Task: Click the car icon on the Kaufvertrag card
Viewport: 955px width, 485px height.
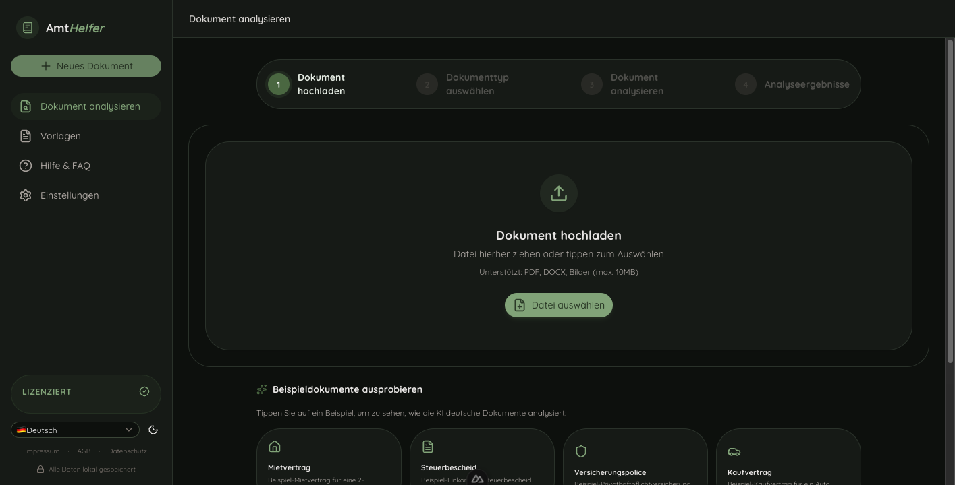Action: [x=734, y=451]
